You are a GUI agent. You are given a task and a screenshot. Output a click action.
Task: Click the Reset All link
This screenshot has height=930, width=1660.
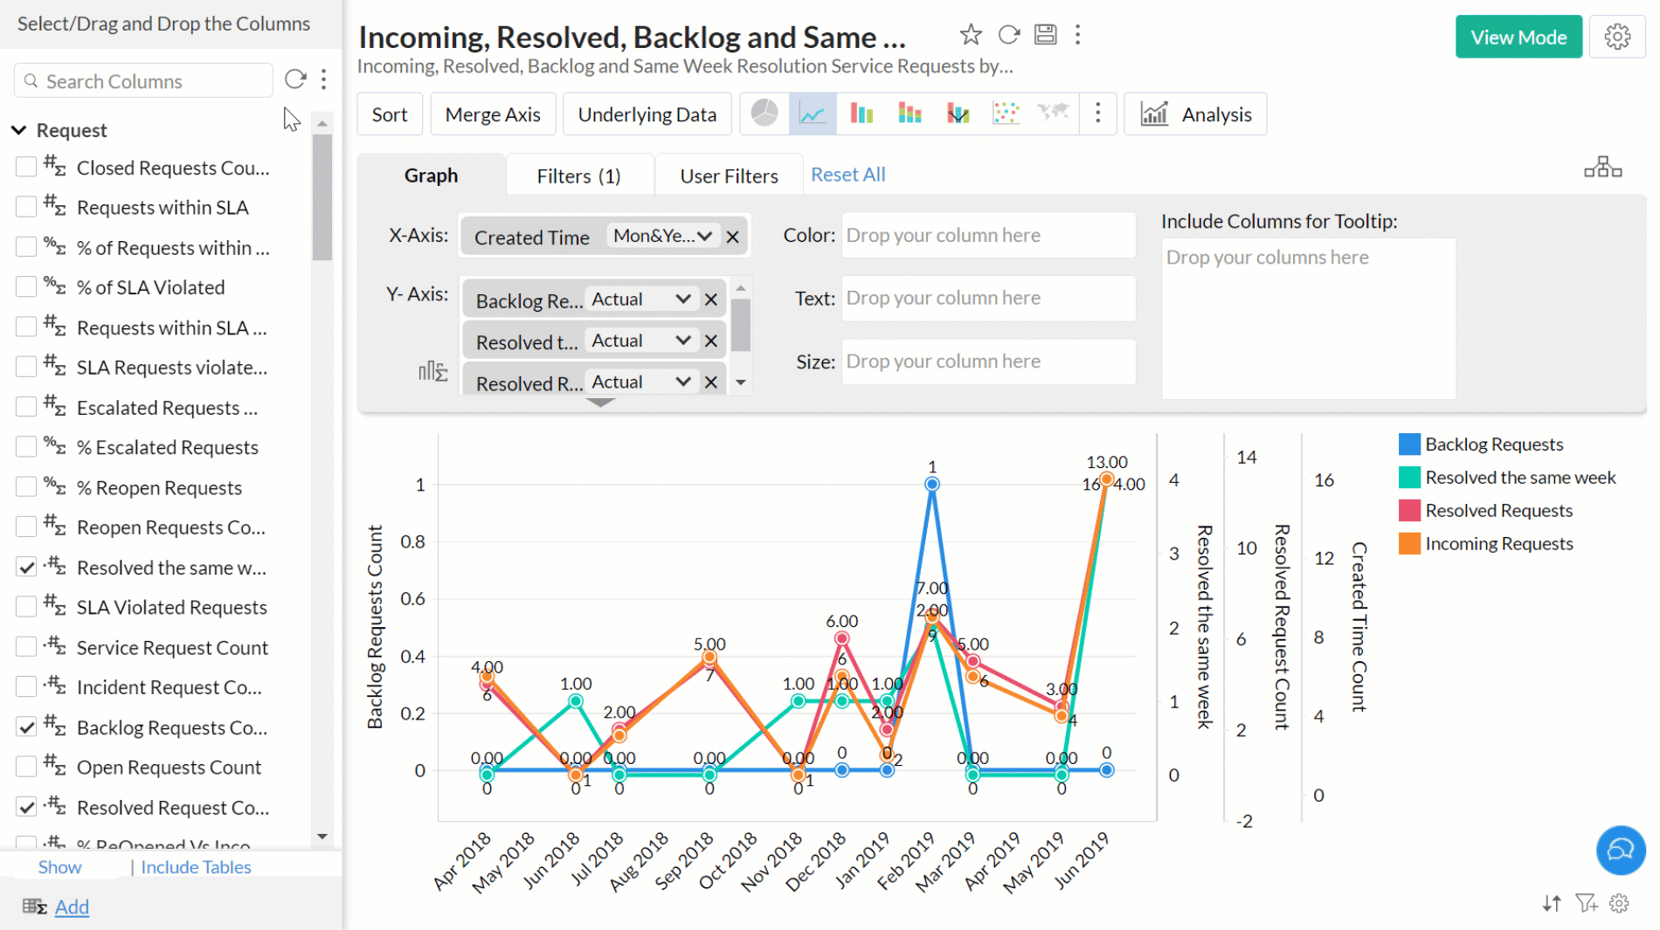(847, 175)
